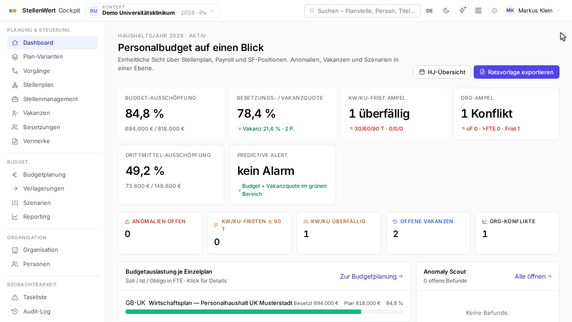Click the 694.000 € / 818.000 € text

point(155,128)
